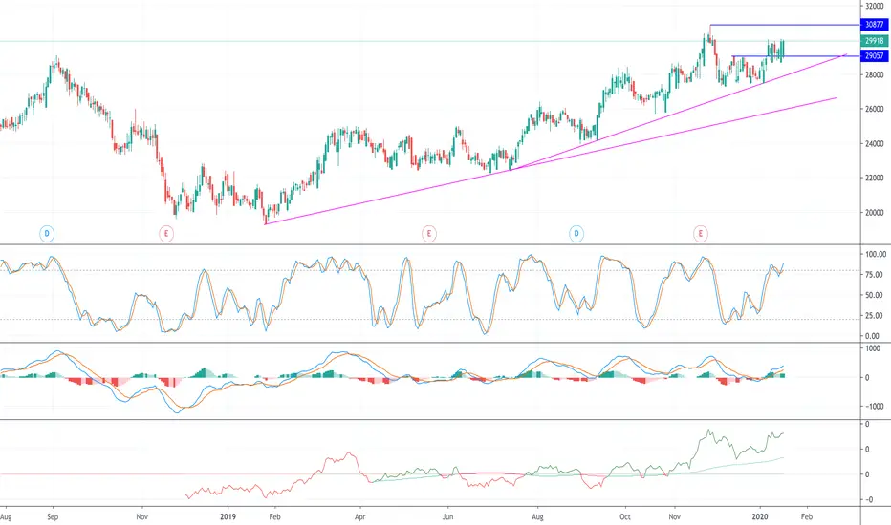Image resolution: width=891 pixels, height=525 pixels.
Task: Click the earnings marker between Apr and Jun
Action: click(429, 233)
